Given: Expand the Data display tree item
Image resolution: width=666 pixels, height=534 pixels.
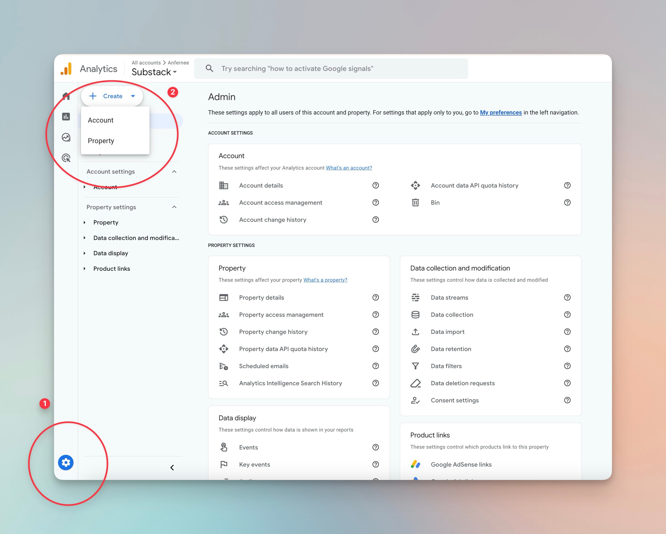Looking at the screenshot, I should click(x=84, y=253).
